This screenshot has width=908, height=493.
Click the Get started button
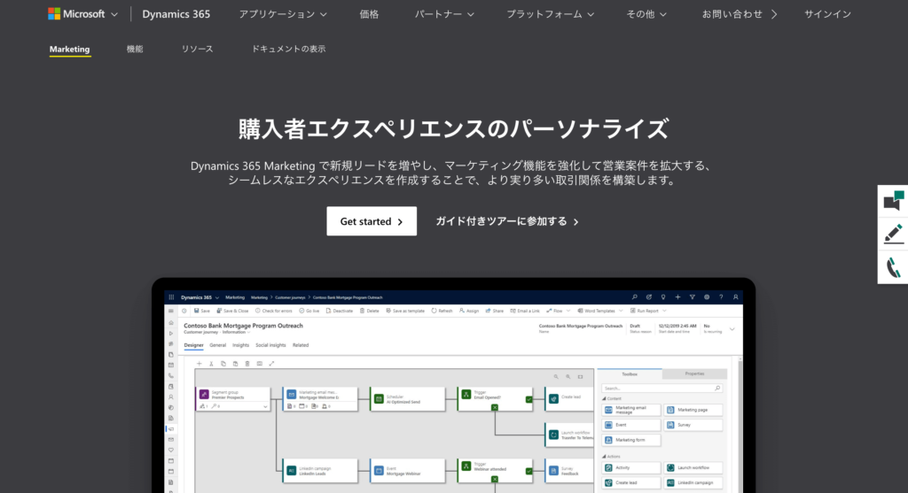click(372, 221)
